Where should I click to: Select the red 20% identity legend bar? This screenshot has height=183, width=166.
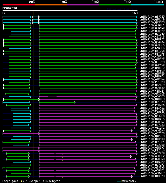19,5
